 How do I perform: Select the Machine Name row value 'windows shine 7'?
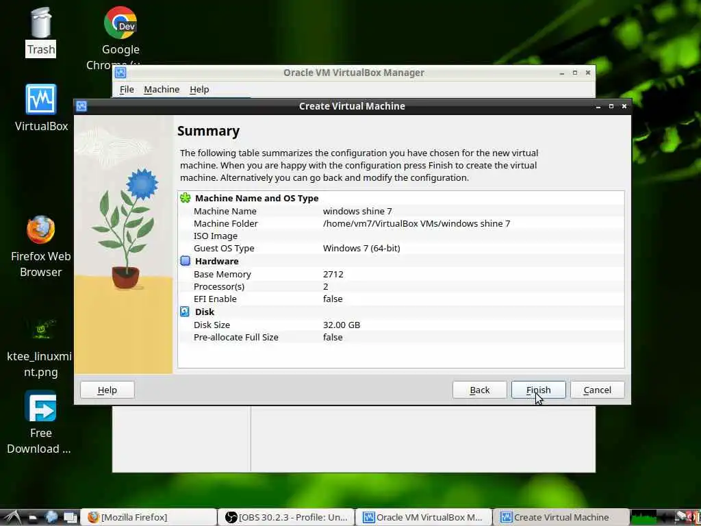coord(357,211)
